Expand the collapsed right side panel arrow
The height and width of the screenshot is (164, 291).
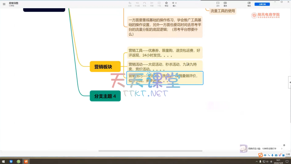[290, 82]
